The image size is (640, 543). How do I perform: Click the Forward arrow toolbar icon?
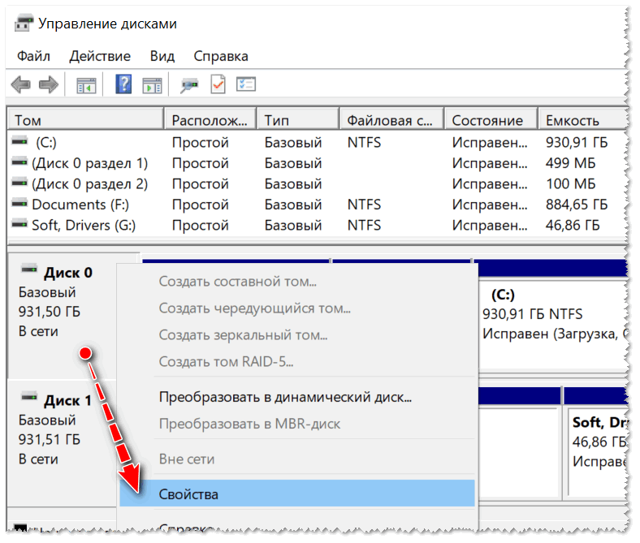pyautogui.click(x=49, y=85)
